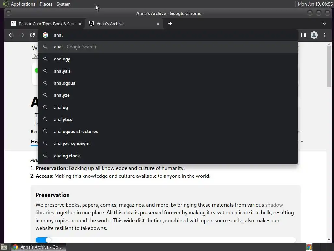Click the show desktop icon in taskbar
This screenshot has width=334, height=251.
coord(4,247)
